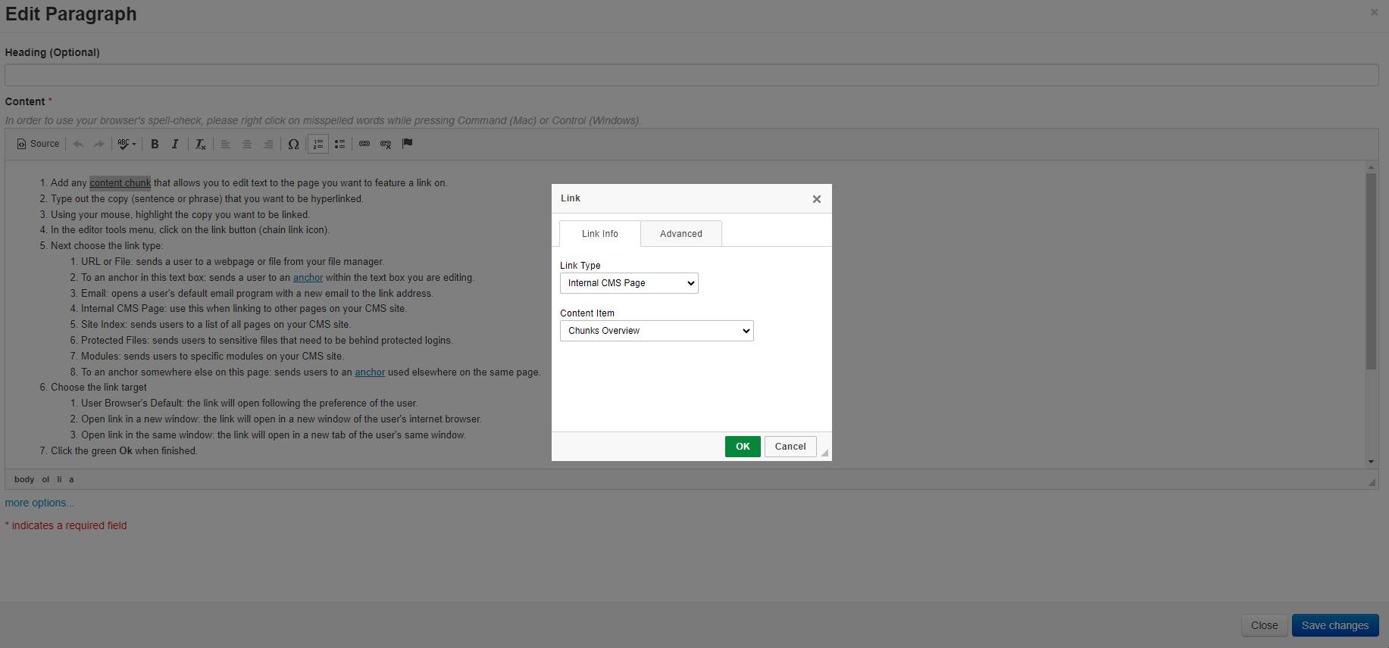The height and width of the screenshot is (648, 1389).
Task: Toggle the numbered list button
Action: pos(318,144)
